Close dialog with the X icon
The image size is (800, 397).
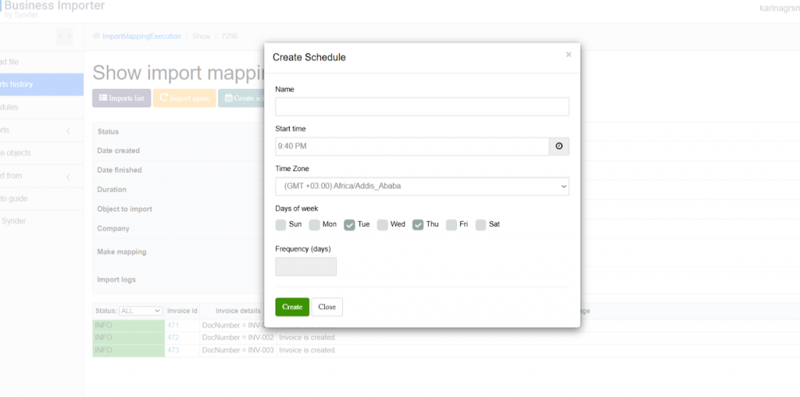click(x=568, y=55)
